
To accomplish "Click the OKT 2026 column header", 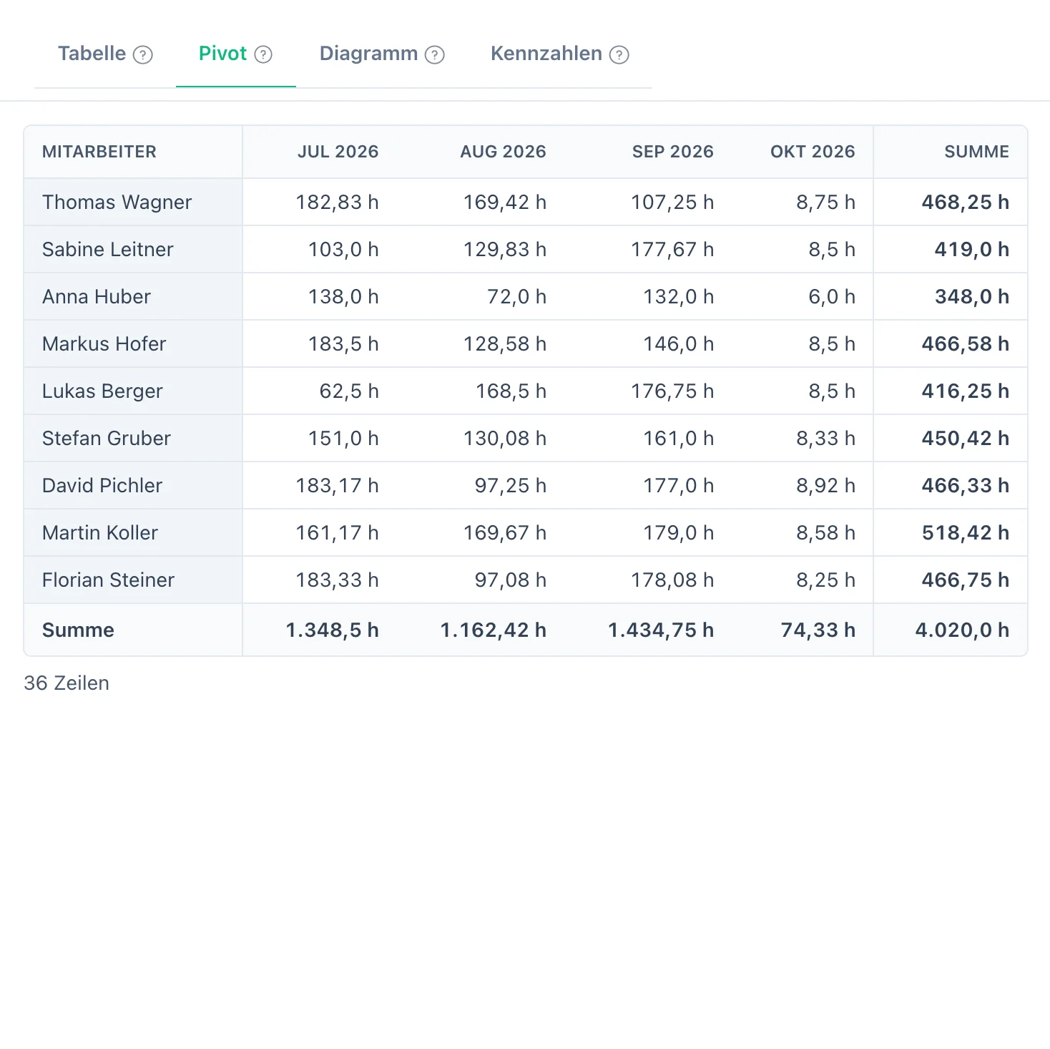I will tap(813, 152).
